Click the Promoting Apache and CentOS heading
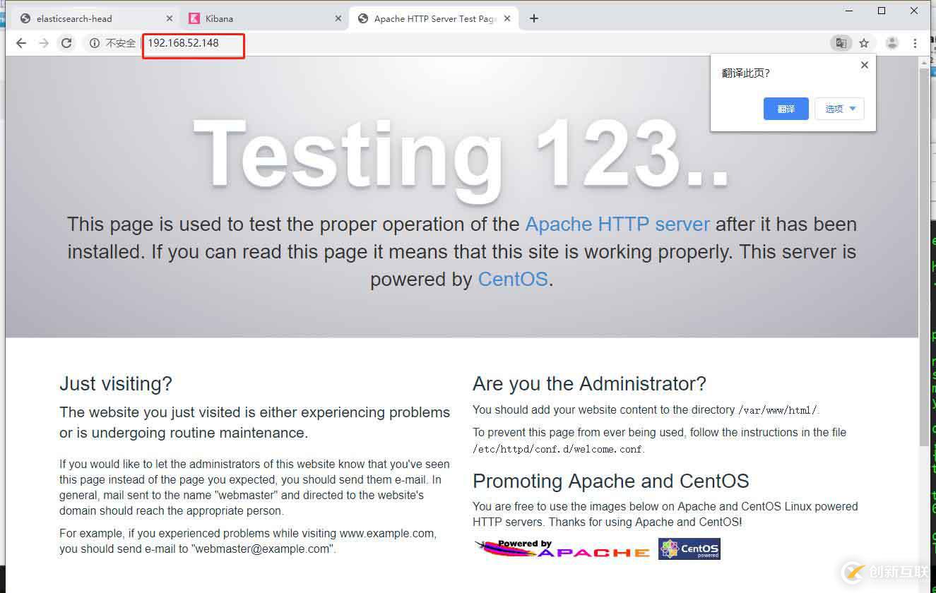 click(x=611, y=481)
